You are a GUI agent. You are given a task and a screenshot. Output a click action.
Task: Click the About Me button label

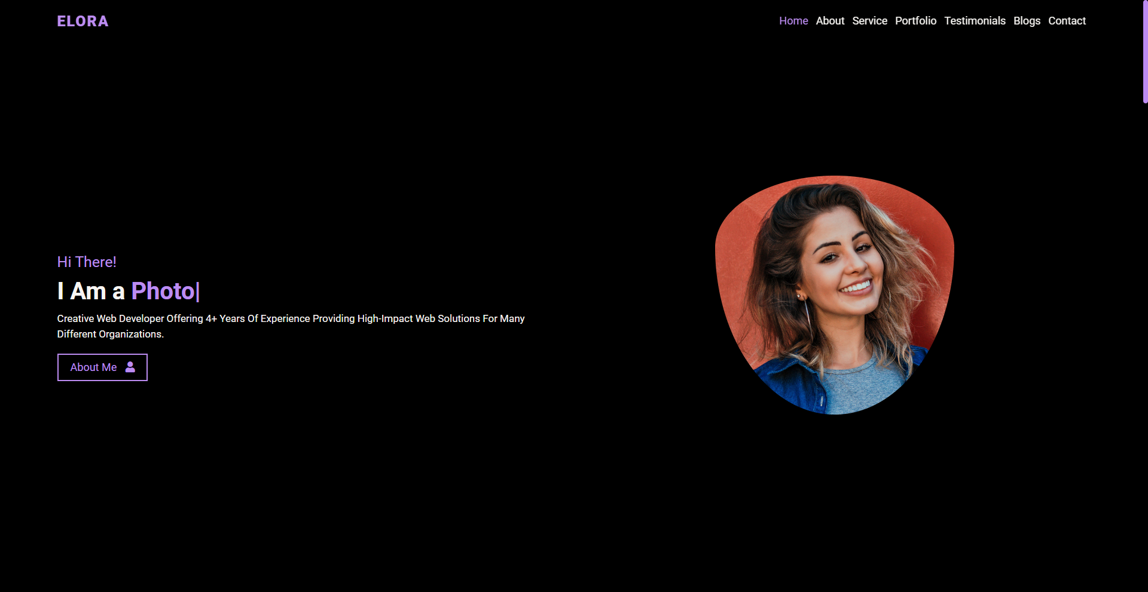point(93,367)
